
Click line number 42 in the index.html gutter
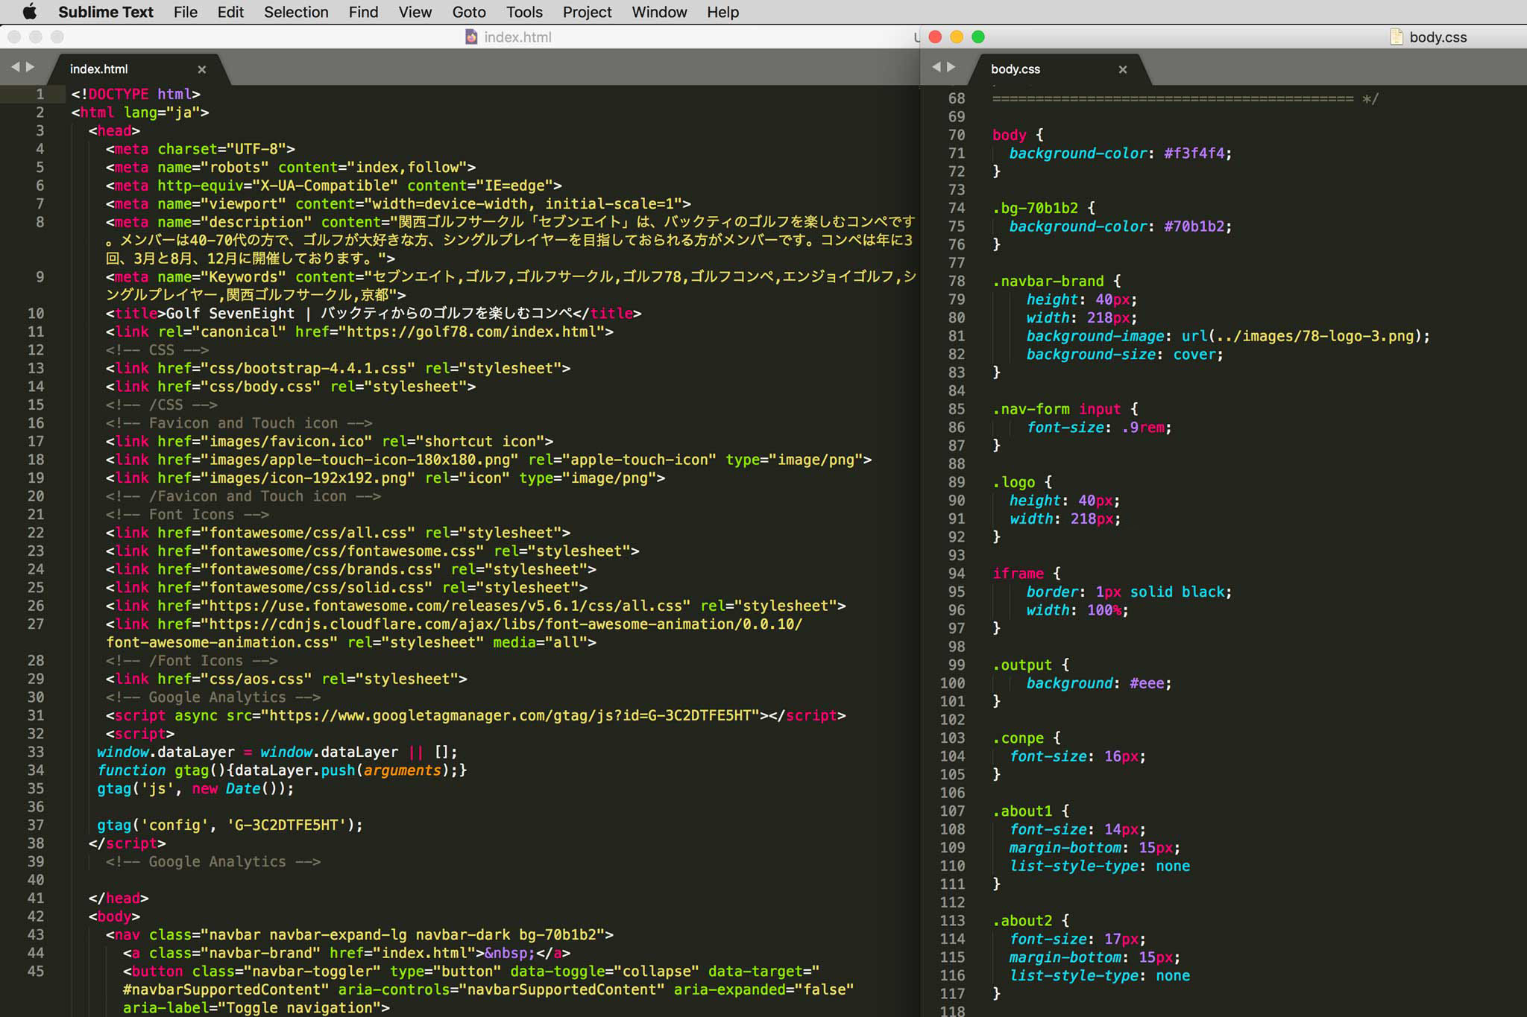click(36, 916)
